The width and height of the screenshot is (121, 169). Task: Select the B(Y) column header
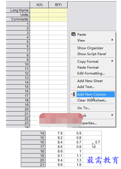click(58, 5)
